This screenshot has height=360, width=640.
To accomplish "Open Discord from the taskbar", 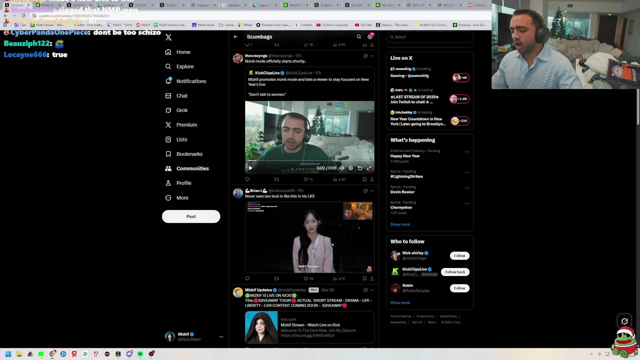I will (129, 354).
